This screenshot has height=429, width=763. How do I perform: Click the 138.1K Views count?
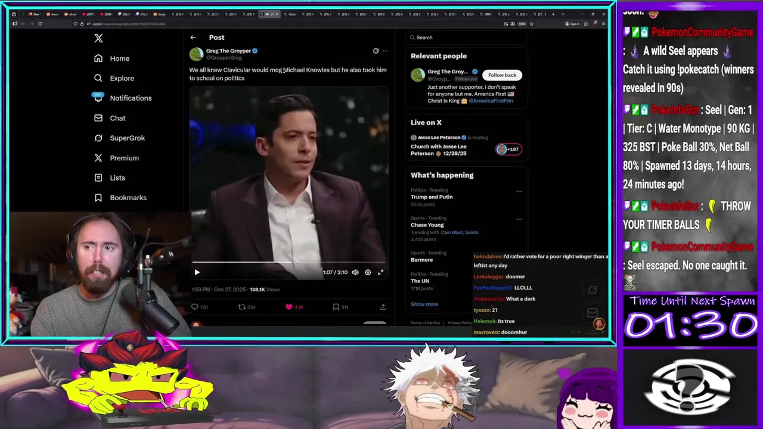(265, 290)
